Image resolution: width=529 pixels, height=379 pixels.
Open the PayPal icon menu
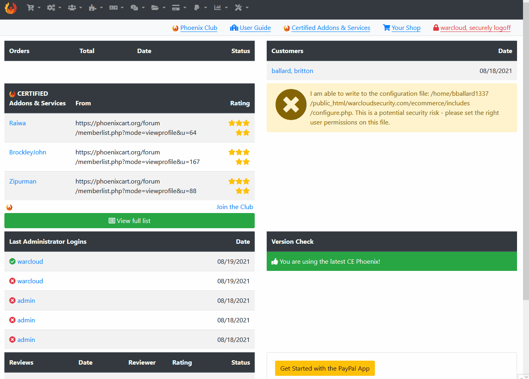(x=200, y=8)
